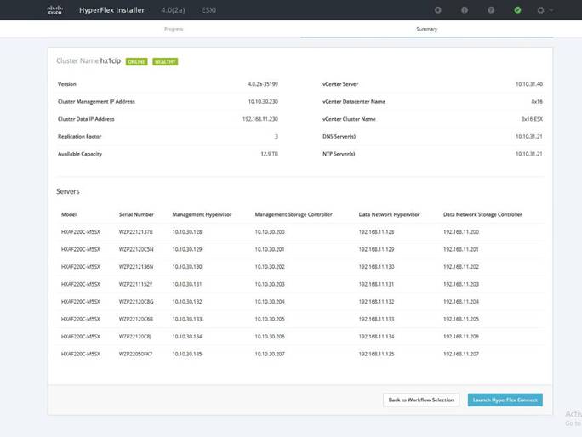
Task: Click the first gray circular header icon
Action: (438, 10)
